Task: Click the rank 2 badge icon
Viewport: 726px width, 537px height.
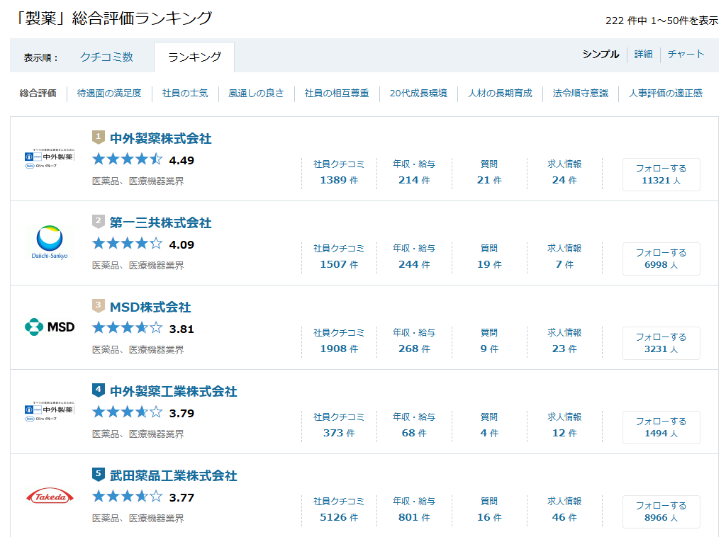Action: pos(98,221)
